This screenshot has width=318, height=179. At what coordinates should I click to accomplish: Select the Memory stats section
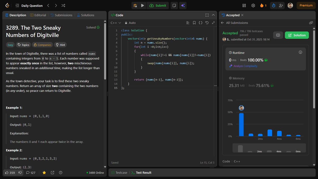point(266,82)
